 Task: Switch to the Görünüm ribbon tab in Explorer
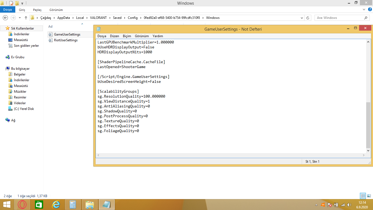click(56, 10)
